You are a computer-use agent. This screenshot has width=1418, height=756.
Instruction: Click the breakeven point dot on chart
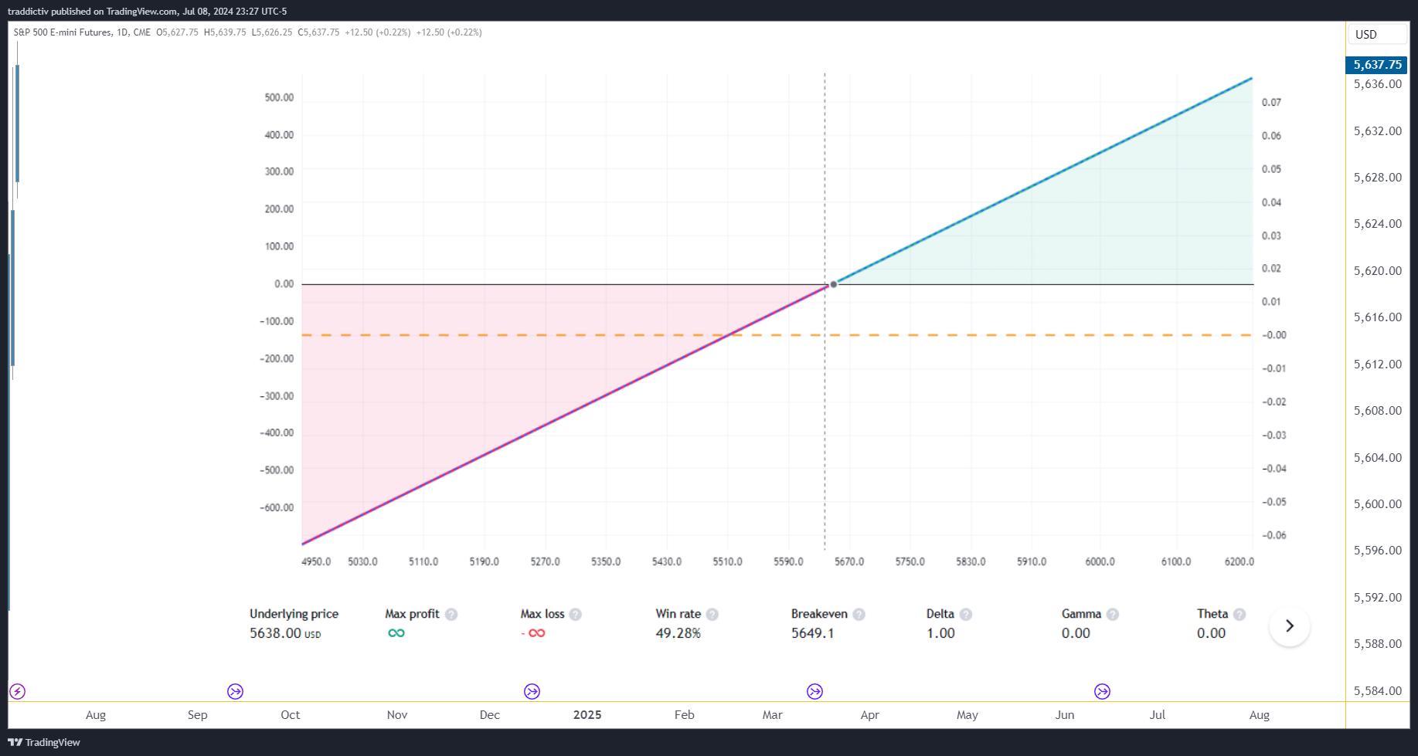(834, 284)
